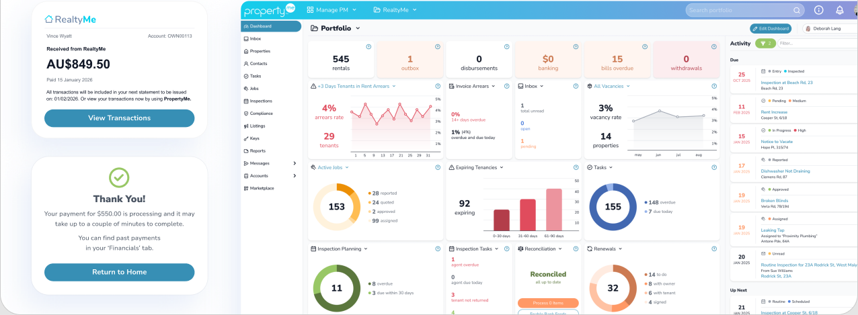Click the help icon on Inspection Planning widget
Image resolution: width=858 pixels, height=315 pixels.
pyautogui.click(x=438, y=249)
